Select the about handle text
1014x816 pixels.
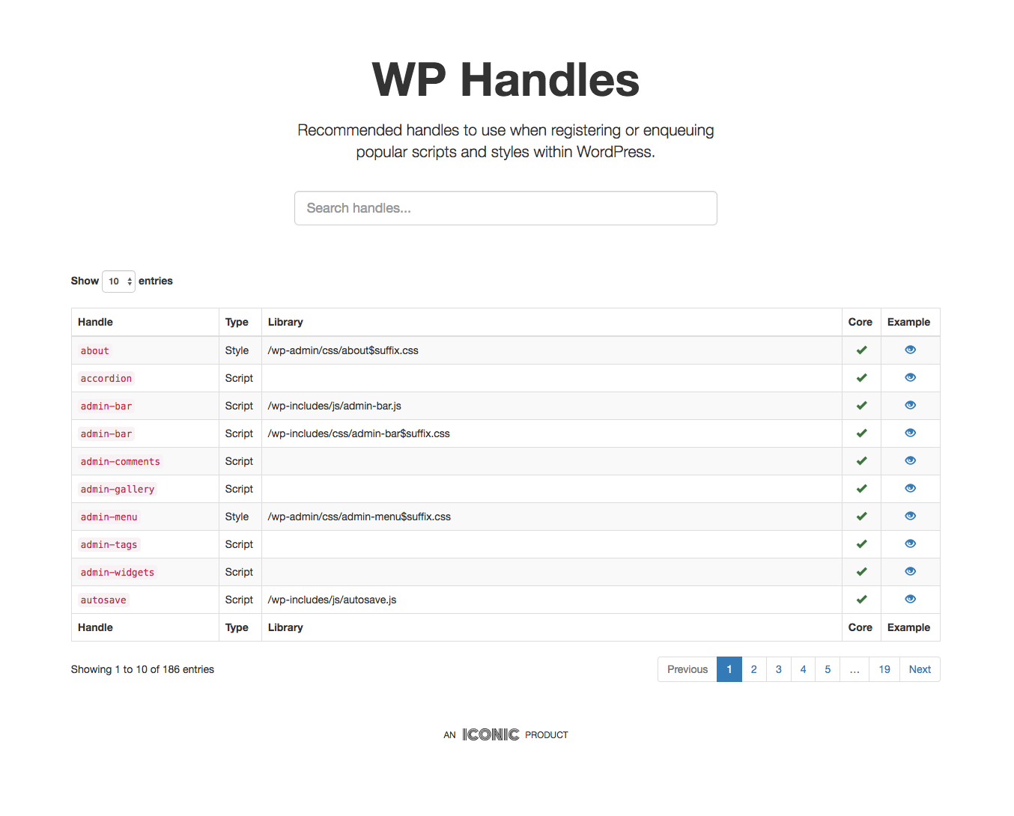[94, 350]
